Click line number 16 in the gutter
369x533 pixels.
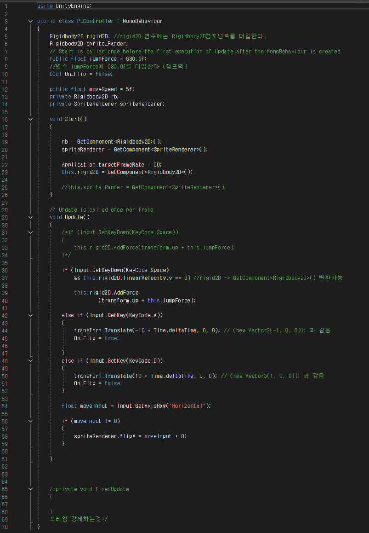pos(5,119)
